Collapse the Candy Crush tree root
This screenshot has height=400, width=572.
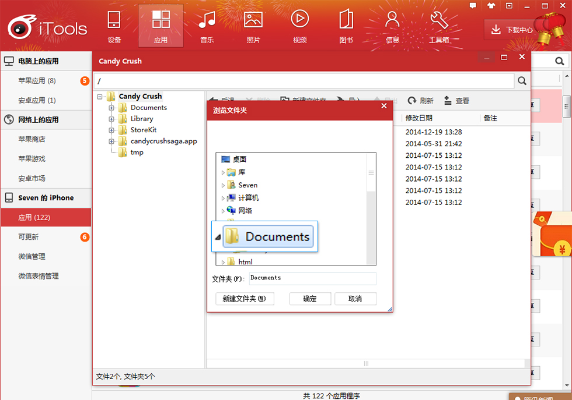point(100,97)
